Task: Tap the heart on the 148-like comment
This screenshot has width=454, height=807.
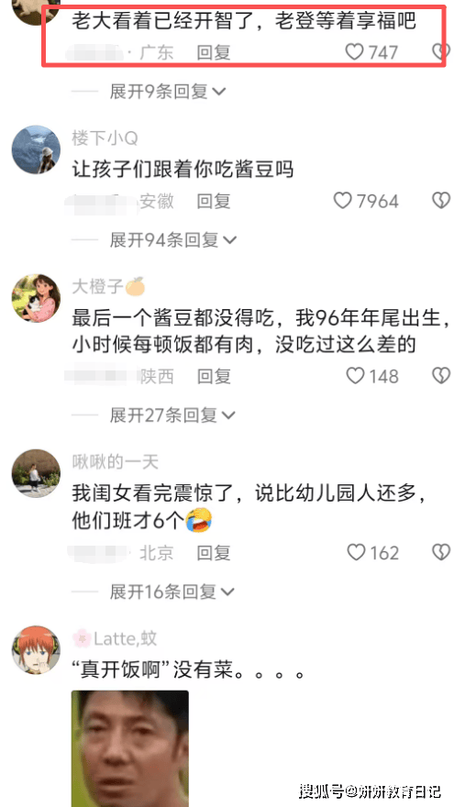Action: [x=355, y=376]
